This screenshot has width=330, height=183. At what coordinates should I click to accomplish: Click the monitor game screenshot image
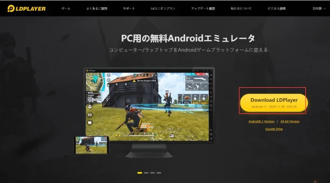point(149,105)
